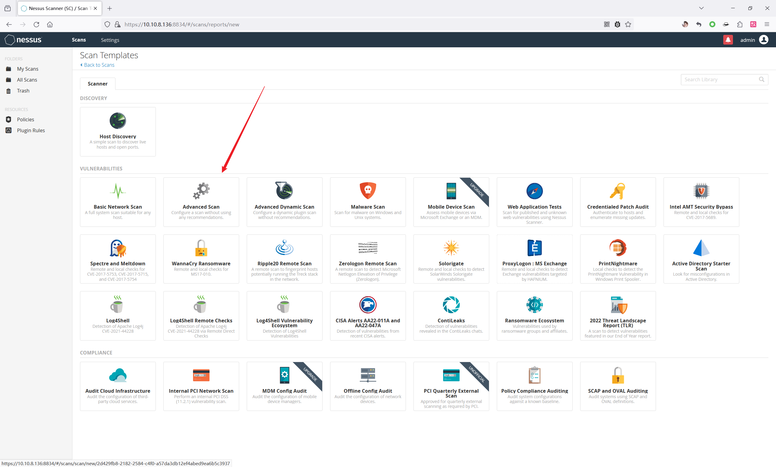Select the Mobile Device Scan phone icon

[x=451, y=191]
